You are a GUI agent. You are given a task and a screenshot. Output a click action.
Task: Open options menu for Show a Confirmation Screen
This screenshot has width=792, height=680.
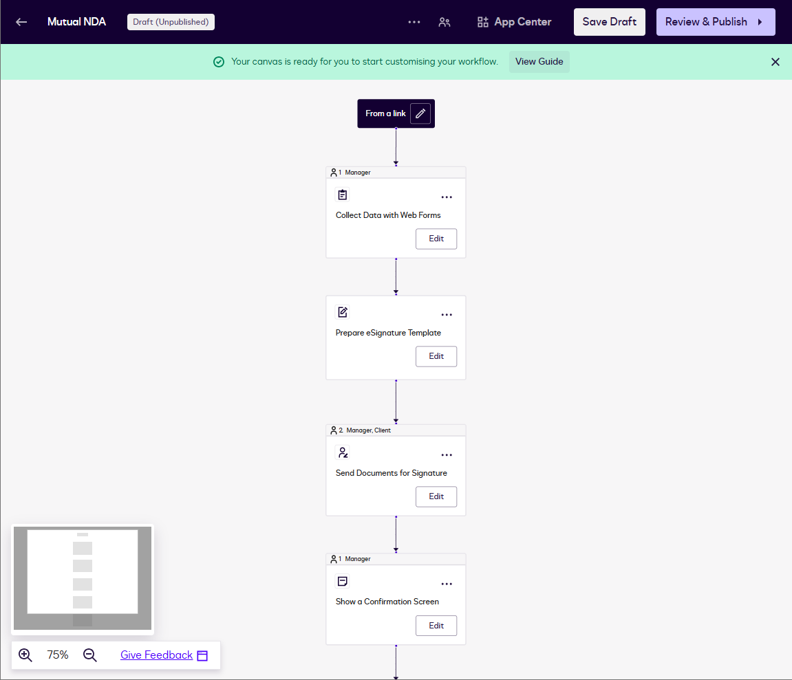tap(447, 584)
